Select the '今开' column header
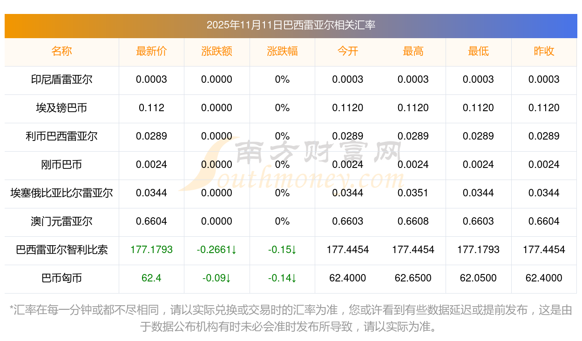Viewport: 582px width, 341px height. click(x=348, y=51)
